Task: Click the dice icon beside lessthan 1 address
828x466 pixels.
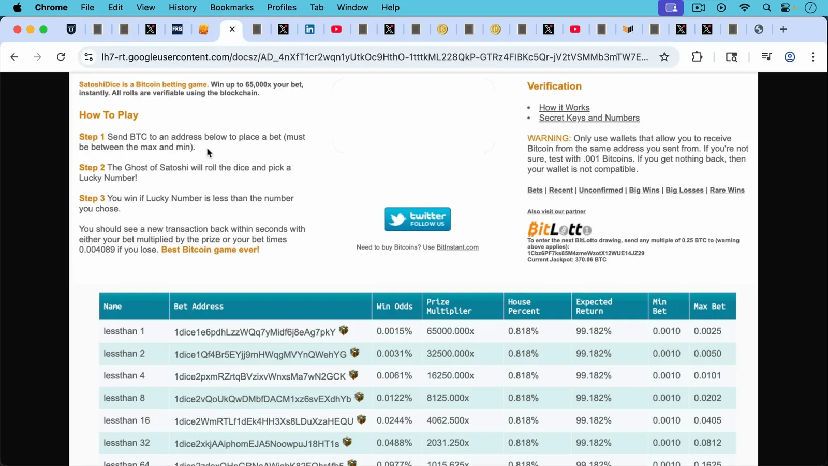Action: [x=344, y=330]
